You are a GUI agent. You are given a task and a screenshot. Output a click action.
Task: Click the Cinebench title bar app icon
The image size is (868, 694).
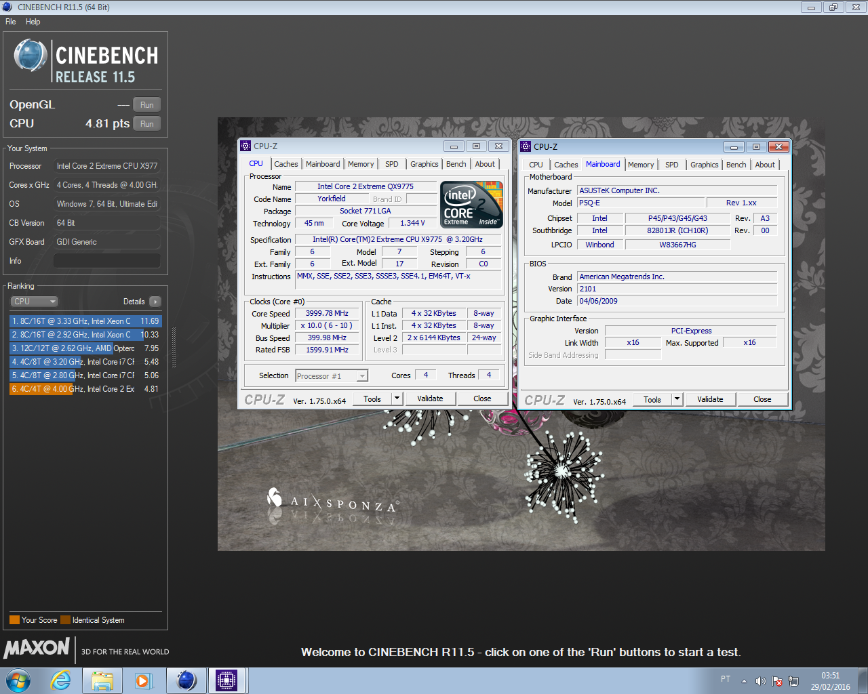[x=7, y=7]
